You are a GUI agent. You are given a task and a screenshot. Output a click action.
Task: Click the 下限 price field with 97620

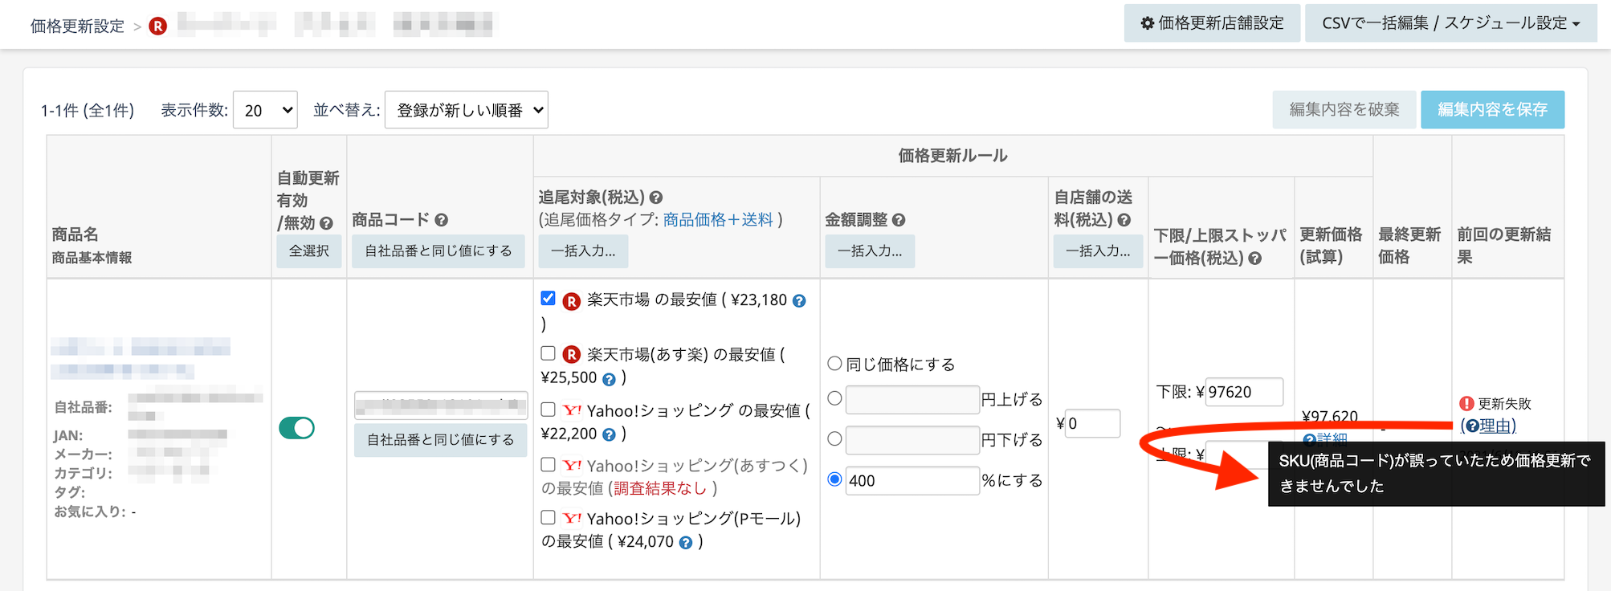pos(1243,392)
